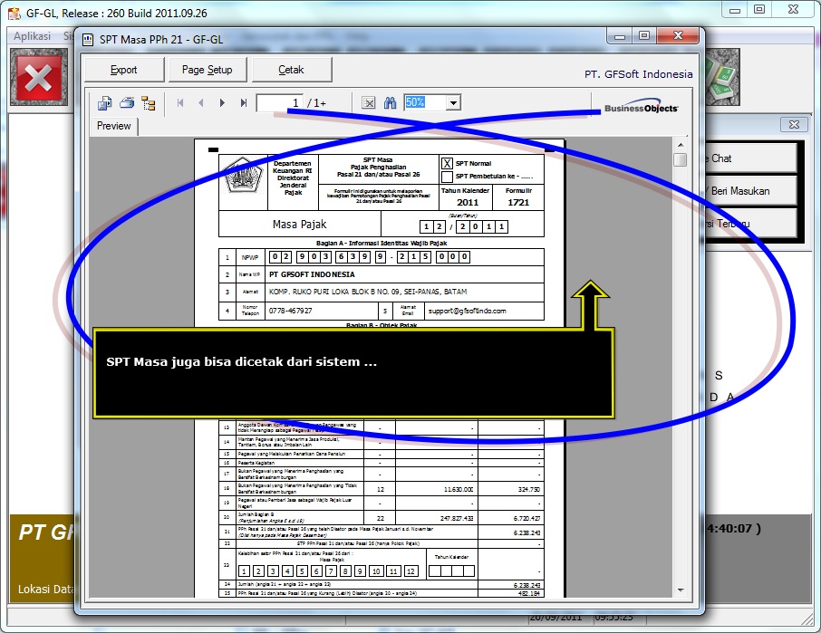The width and height of the screenshot is (821, 633).
Task: Toggle the group tree icon
Action: tap(149, 103)
